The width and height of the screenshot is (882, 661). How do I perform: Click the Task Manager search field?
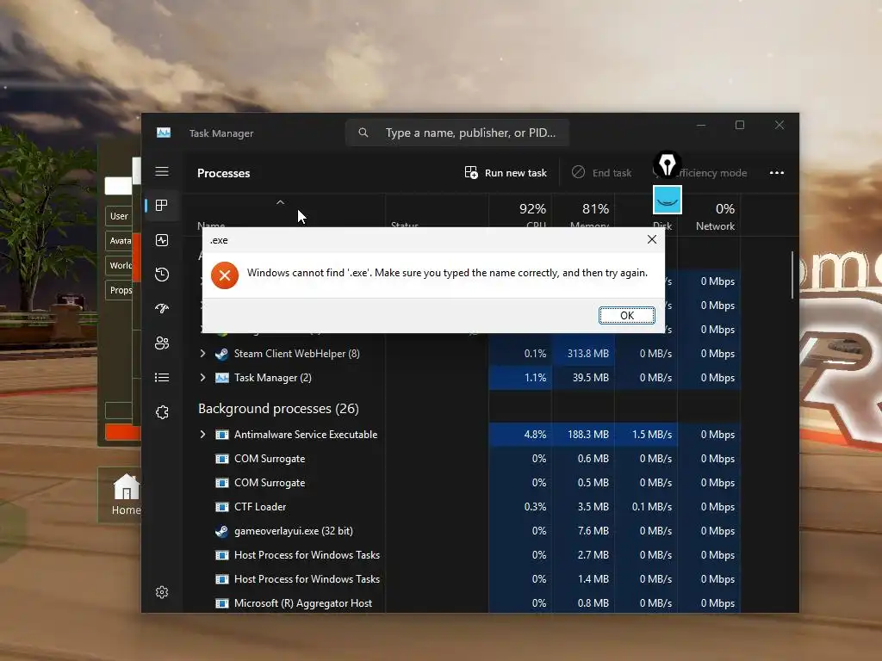[x=457, y=133]
